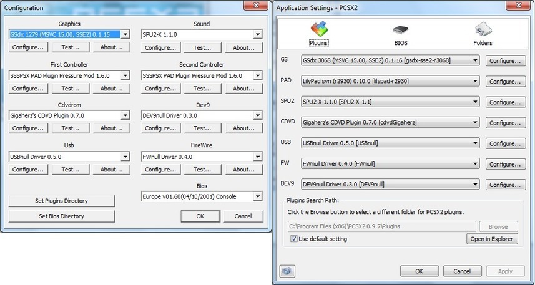Viewport: 535px width, 285px height.
Task: Click Set Bios Directory button
Action: [x=61, y=216]
